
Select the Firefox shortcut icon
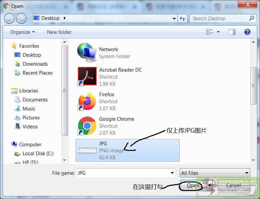pos(87,101)
